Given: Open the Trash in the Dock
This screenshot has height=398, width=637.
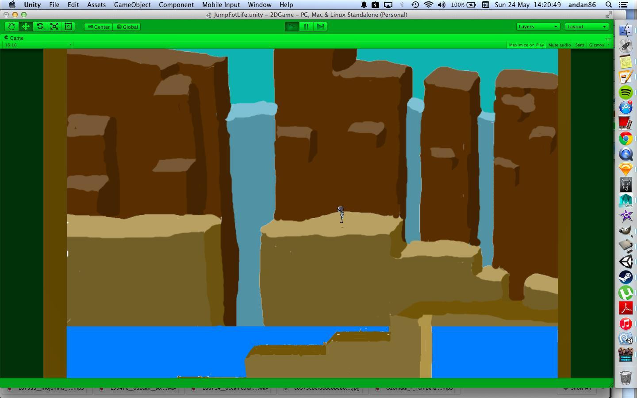Looking at the screenshot, I should 625,377.
